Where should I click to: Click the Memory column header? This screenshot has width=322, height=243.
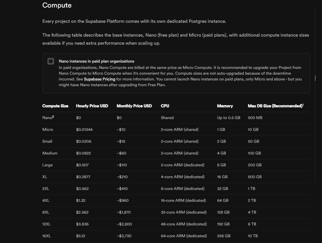(x=225, y=106)
